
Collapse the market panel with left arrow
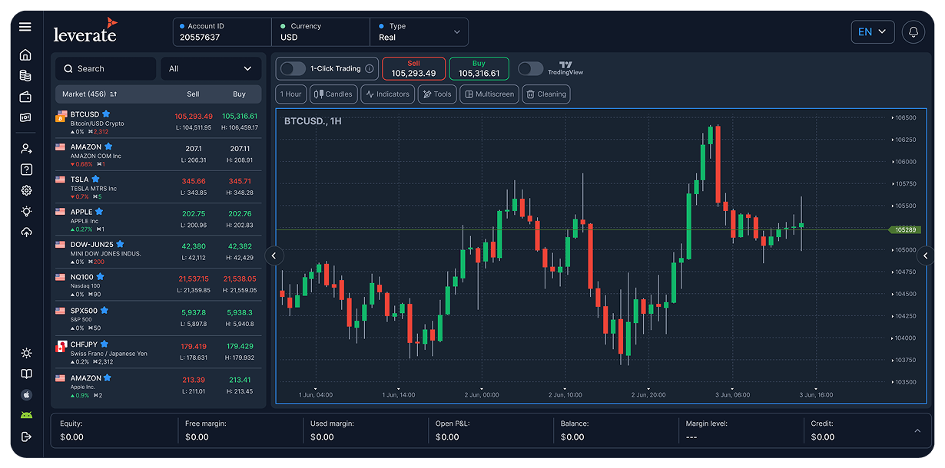coord(274,255)
